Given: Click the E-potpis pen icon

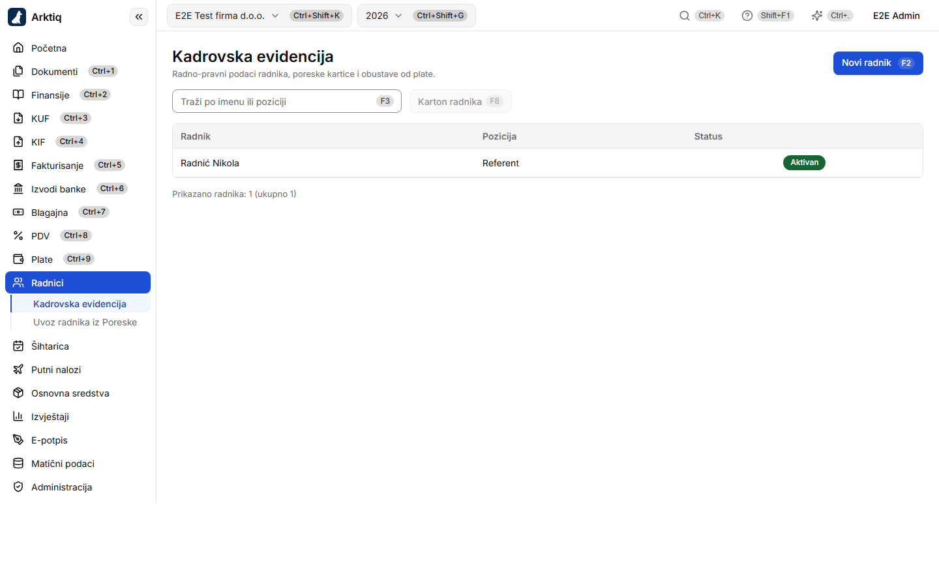Looking at the screenshot, I should [18, 440].
